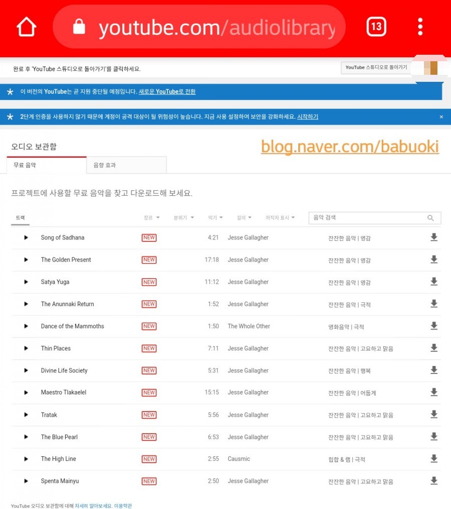Play the track Divine Life Society
451x509 pixels.
pos(26,370)
